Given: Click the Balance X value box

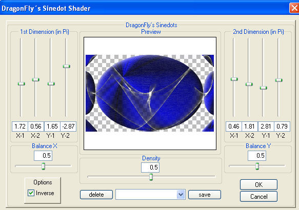Looking at the screenshot, I should click(43, 156).
